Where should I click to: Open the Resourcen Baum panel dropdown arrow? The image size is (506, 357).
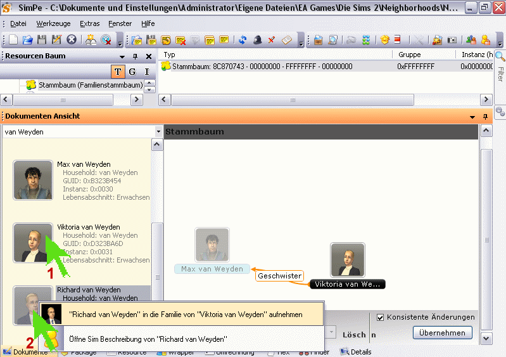point(121,56)
